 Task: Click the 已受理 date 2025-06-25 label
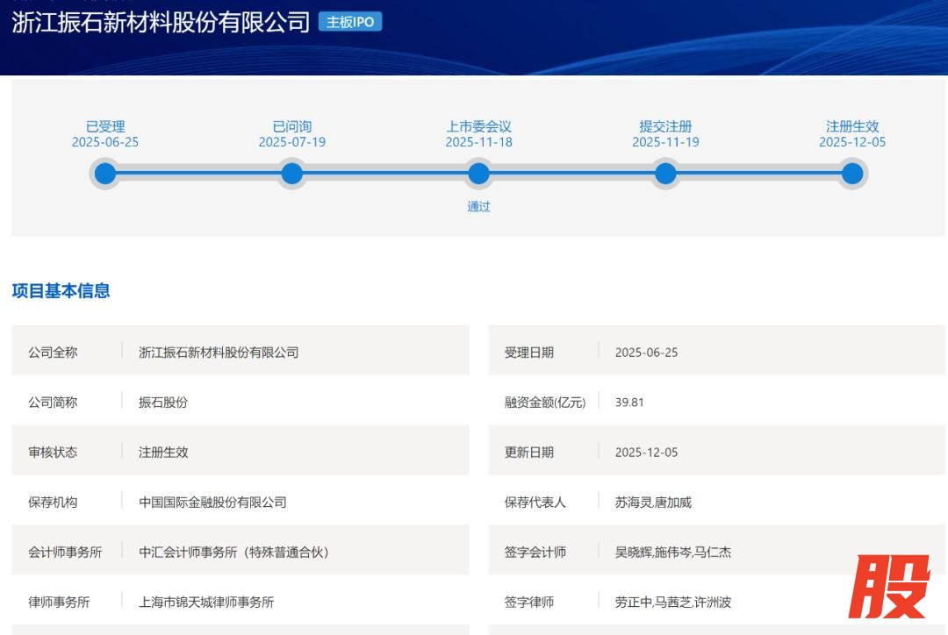(105, 142)
